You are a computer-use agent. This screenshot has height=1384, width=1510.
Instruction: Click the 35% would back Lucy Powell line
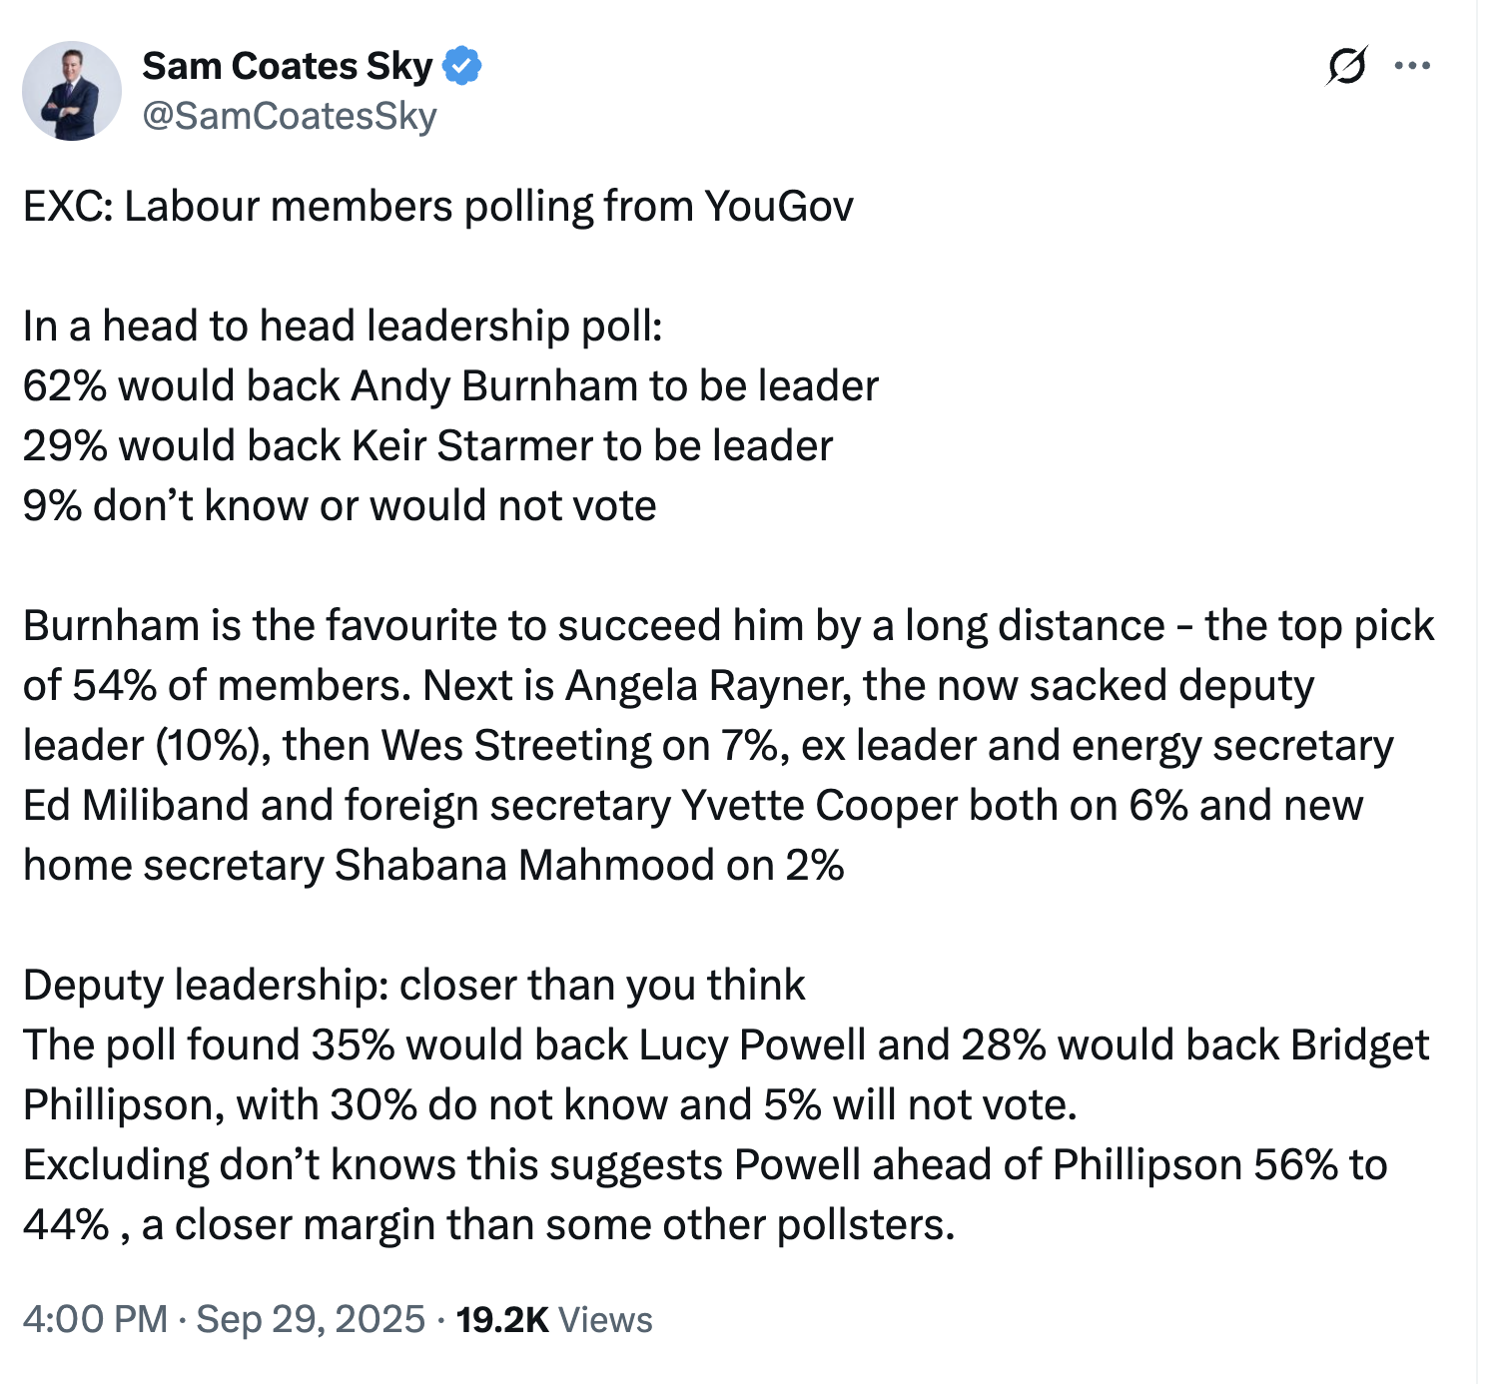click(x=726, y=1045)
